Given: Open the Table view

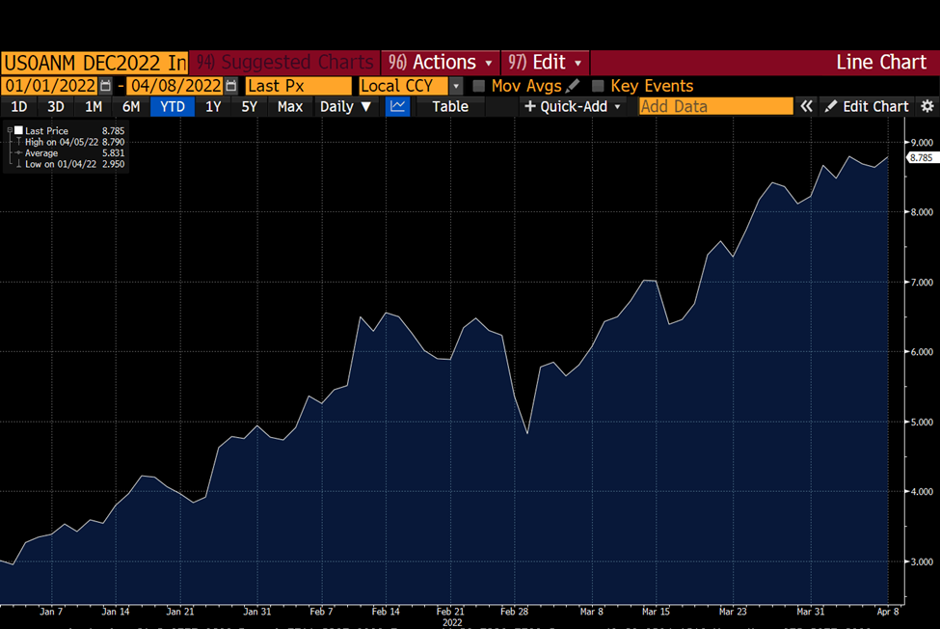Looking at the screenshot, I should click(x=450, y=107).
